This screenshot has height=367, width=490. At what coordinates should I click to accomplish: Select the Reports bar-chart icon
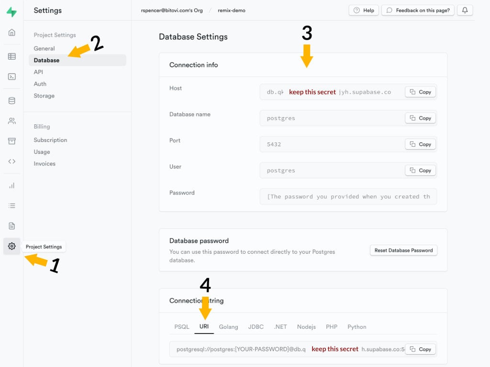click(x=11, y=185)
